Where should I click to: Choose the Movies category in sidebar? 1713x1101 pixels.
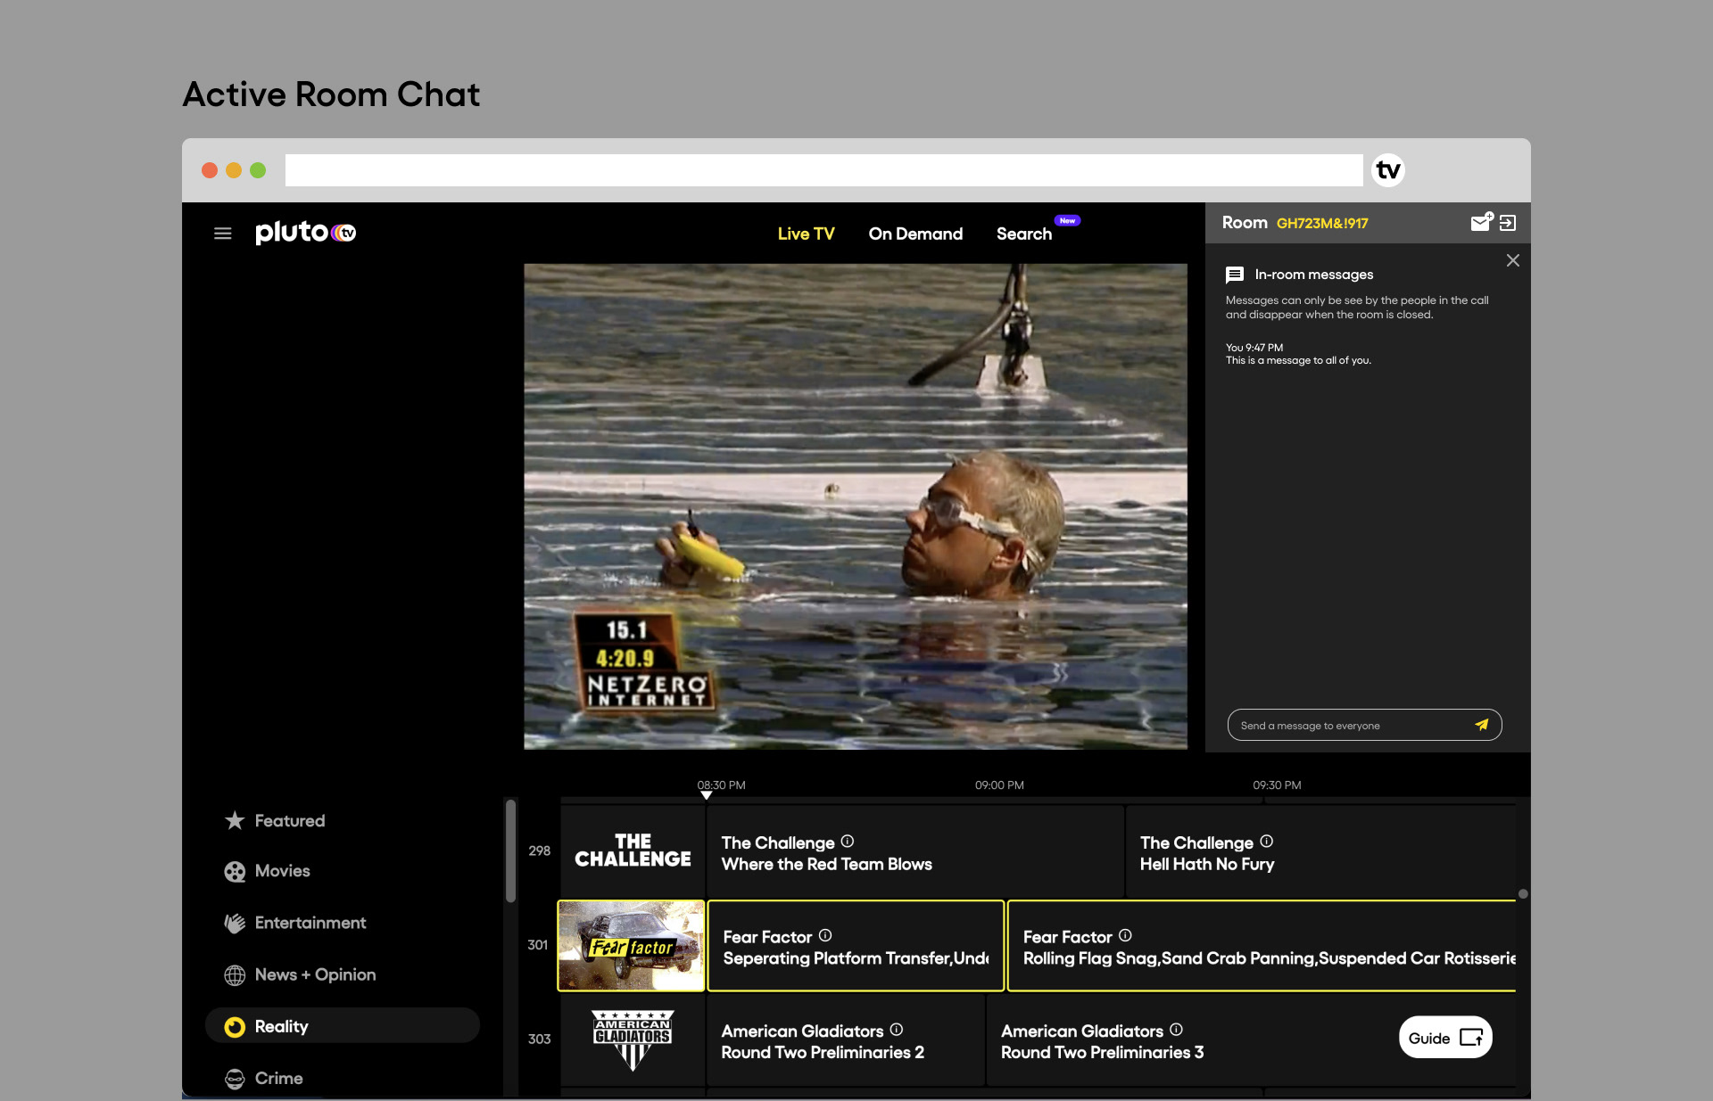282,871
